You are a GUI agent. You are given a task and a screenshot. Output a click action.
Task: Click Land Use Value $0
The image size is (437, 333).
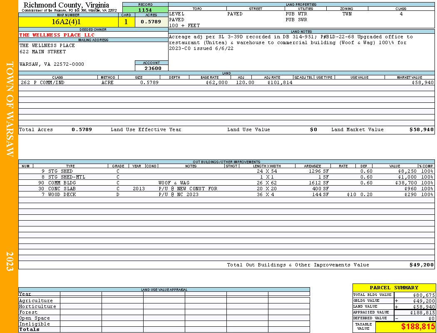[313, 129]
